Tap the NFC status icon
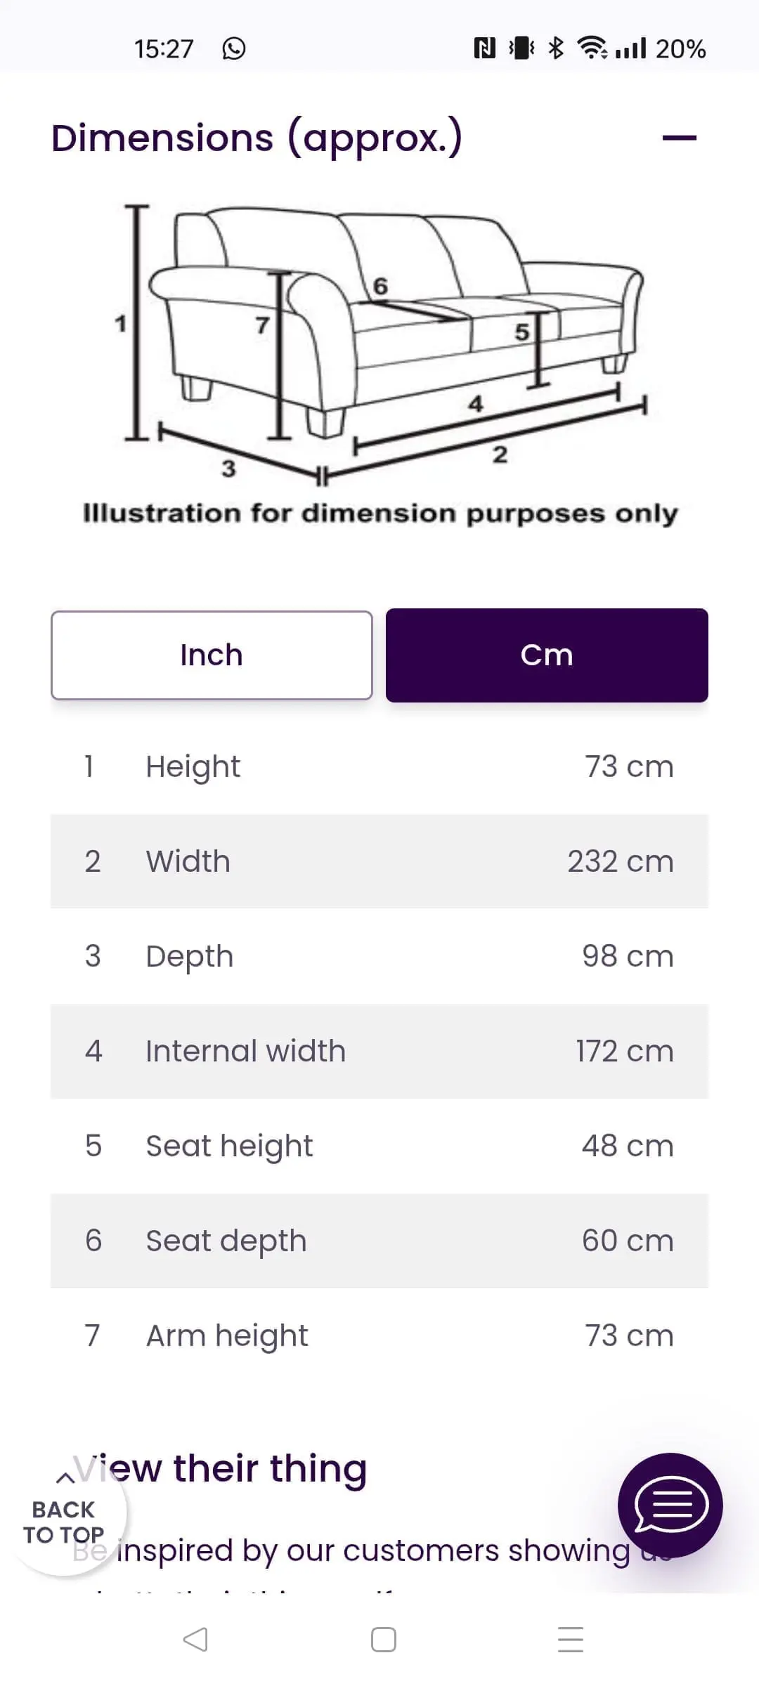759x1686 pixels. [485, 48]
